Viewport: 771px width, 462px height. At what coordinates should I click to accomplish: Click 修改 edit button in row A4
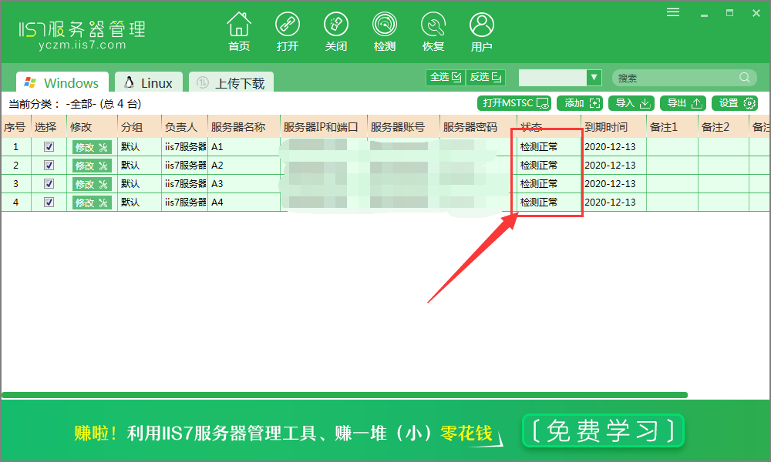click(92, 203)
